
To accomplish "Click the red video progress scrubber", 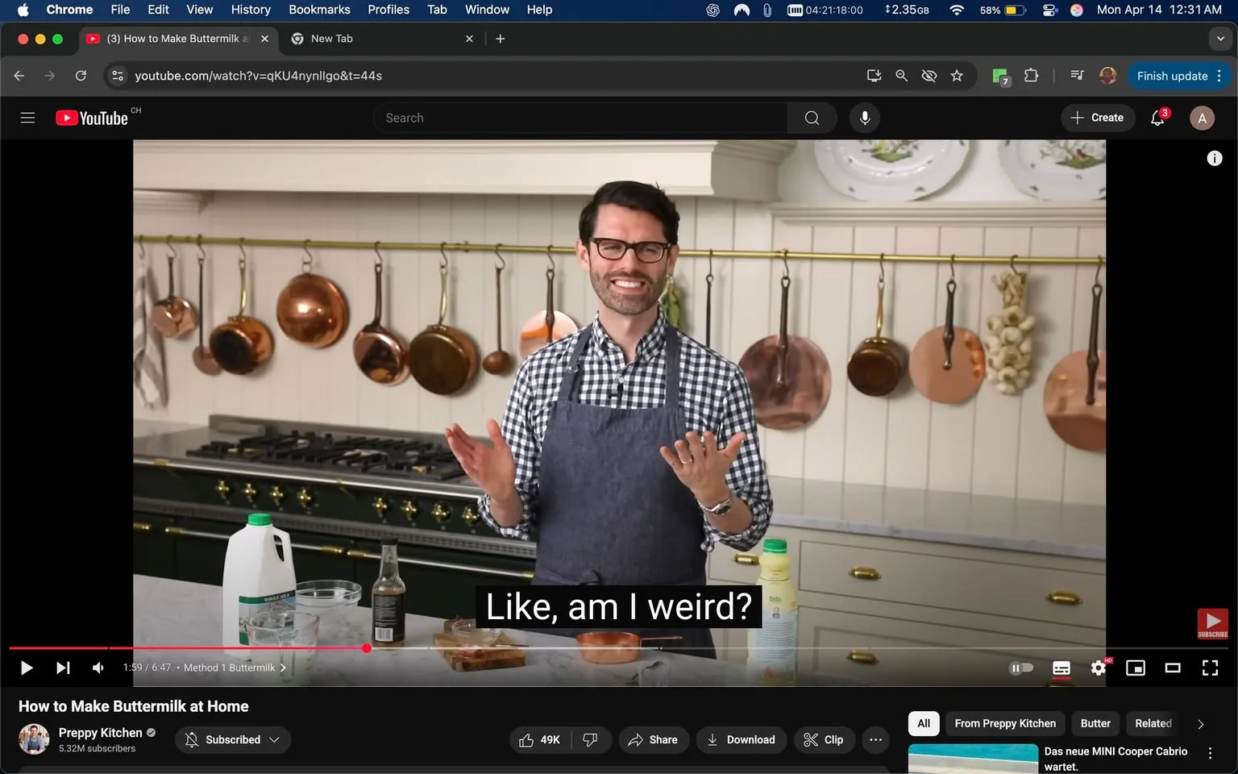I will 367,647.
